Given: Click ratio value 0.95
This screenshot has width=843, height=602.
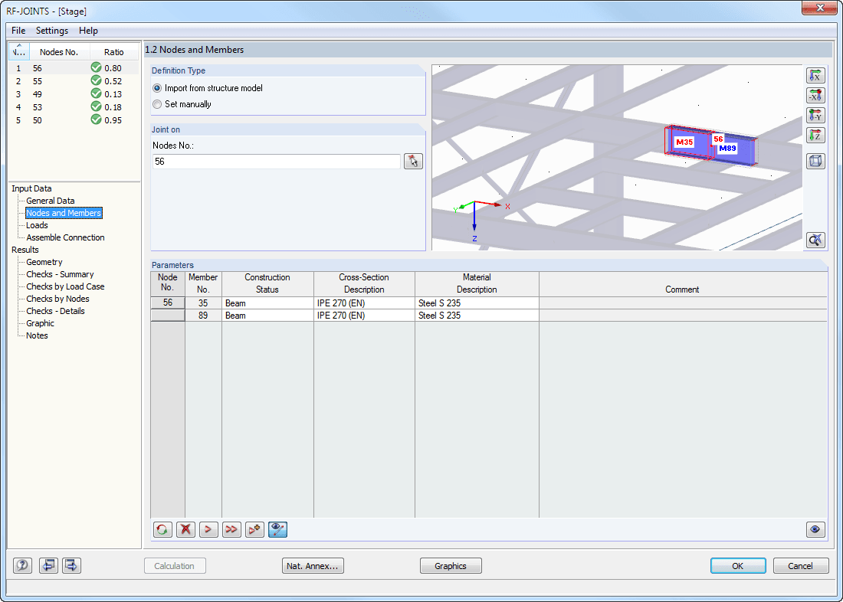Looking at the screenshot, I should click(113, 120).
